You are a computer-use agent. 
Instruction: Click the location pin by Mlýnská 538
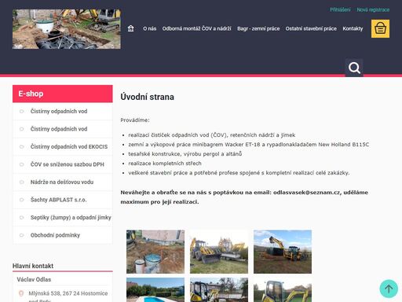coord(21,293)
